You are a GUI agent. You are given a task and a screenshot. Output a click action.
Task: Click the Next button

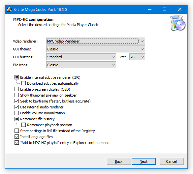[144, 161]
